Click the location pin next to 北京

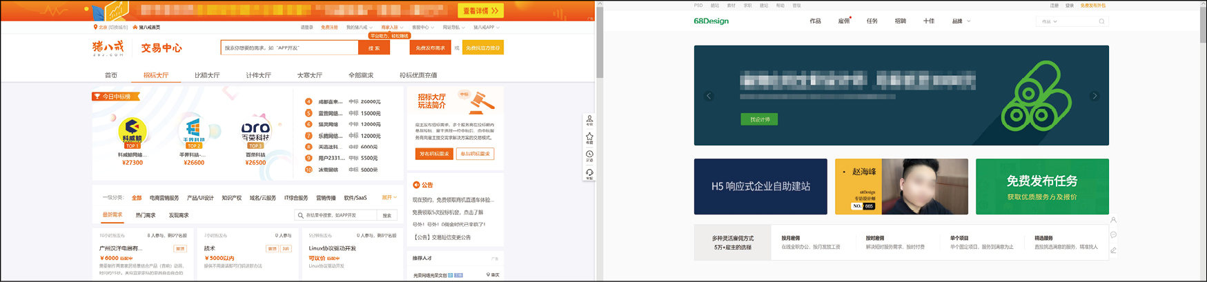click(95, 28)
